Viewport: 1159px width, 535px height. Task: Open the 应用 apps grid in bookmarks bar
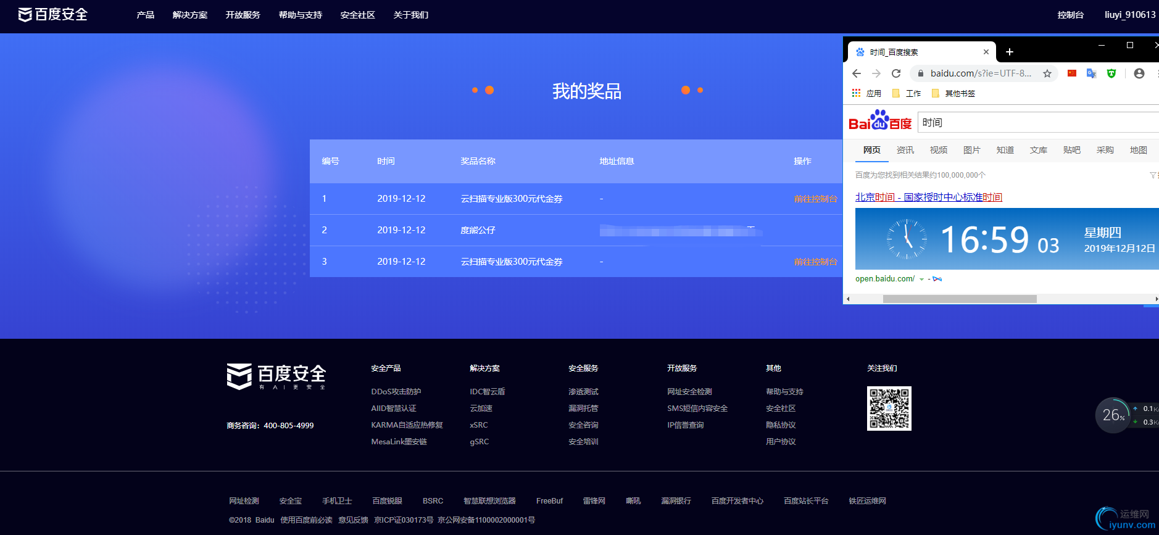click(x=867, y=93)
